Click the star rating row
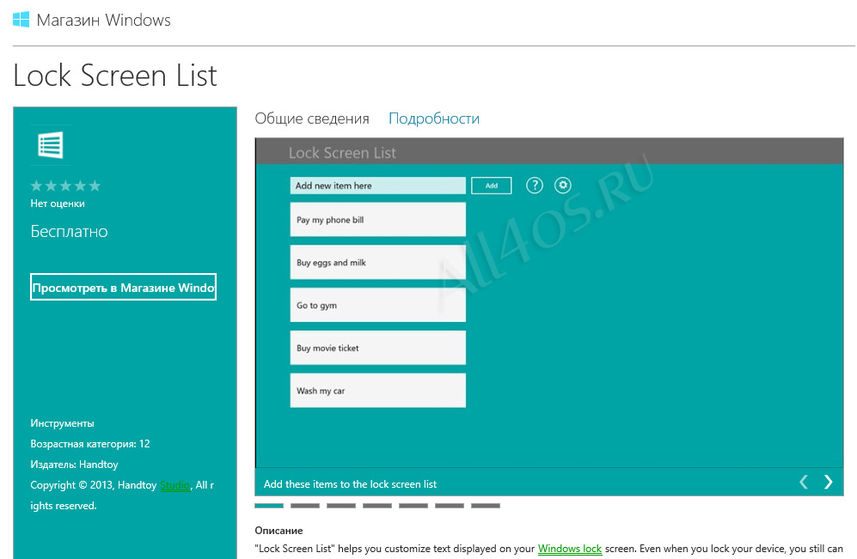 pyautogui.click(x=65, y=186)
